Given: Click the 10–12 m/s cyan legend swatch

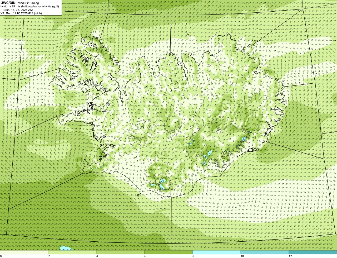Looking at the screenshot, I should click(265, 252).
